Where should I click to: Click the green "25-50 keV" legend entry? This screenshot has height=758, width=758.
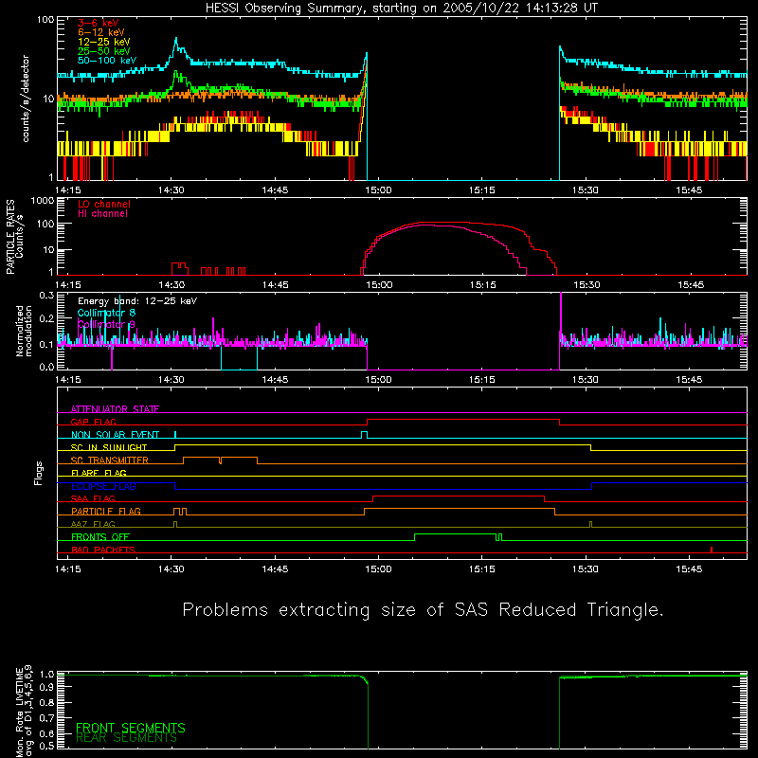pyautogui.click(x=104, y=51)
